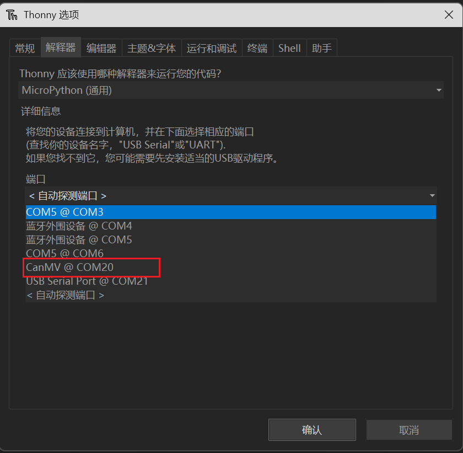Open the MicroPython (通用) interpreter dropdown
Screen dimensions: 463x453
(x=231, y=90)
